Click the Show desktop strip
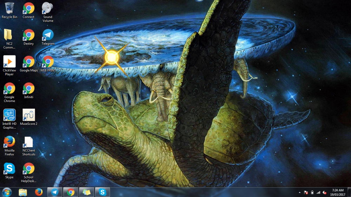Screen dimensions: 351x197 coord(349,192)
